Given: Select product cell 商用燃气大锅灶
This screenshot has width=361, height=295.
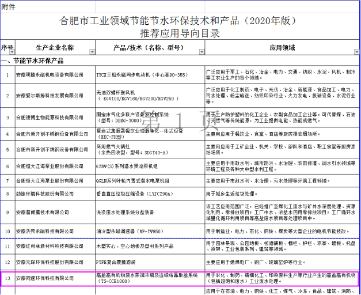Looking at the screenshot, I should pyautogui.click(x=150, y=149).
